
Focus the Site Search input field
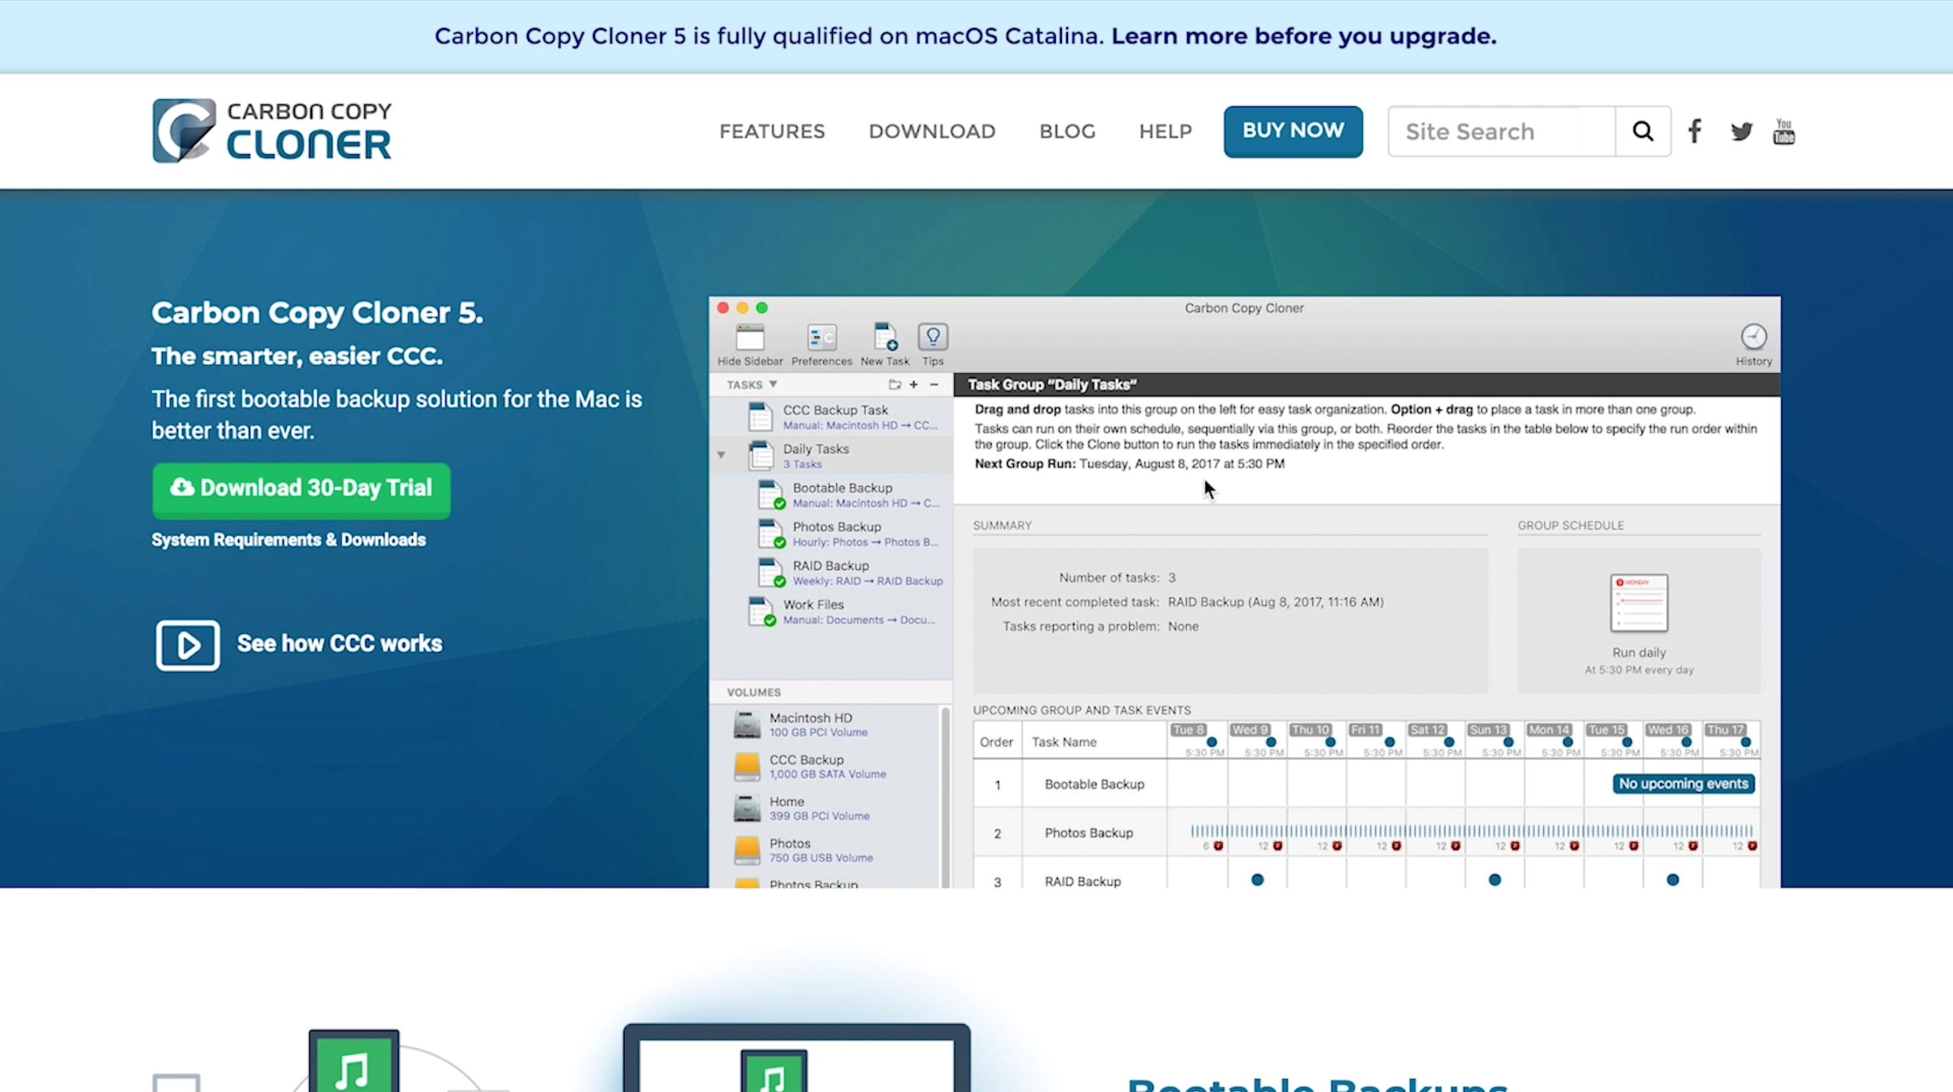pyautogui.click(x=1501, y=131)
